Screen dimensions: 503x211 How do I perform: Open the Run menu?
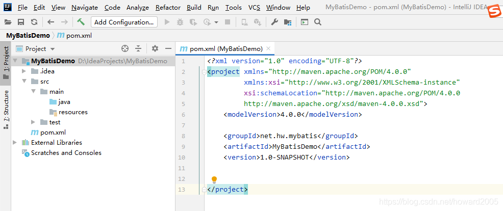(x=213, y=7)
